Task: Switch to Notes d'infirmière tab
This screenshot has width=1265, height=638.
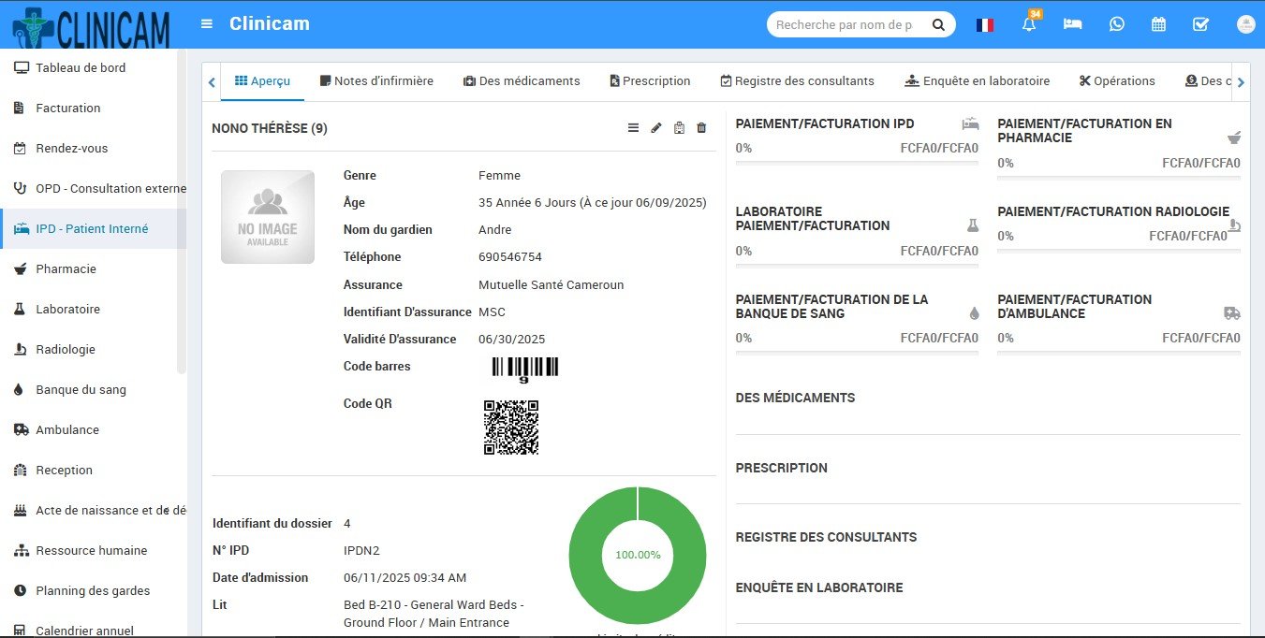Action: coord(376,81)
